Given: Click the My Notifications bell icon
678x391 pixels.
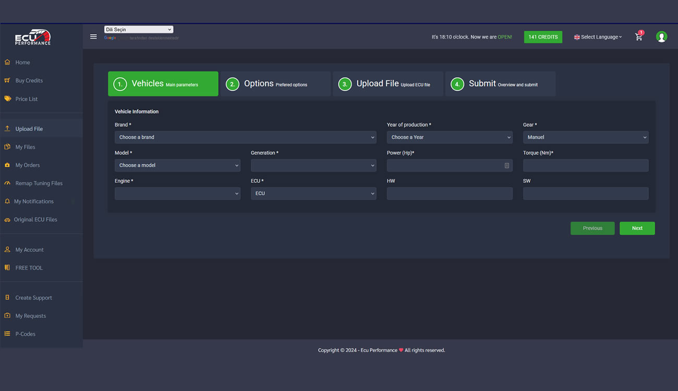Looking at the screenshot, I should [7, 201].
